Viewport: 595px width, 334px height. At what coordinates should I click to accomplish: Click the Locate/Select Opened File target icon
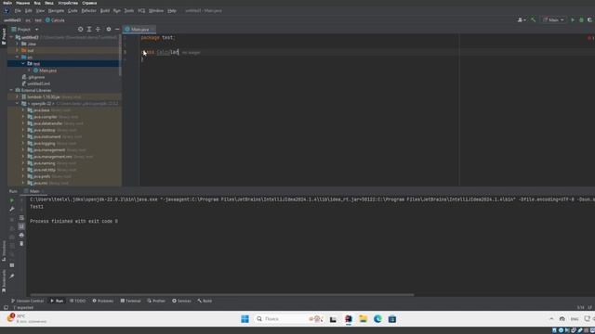80,29
